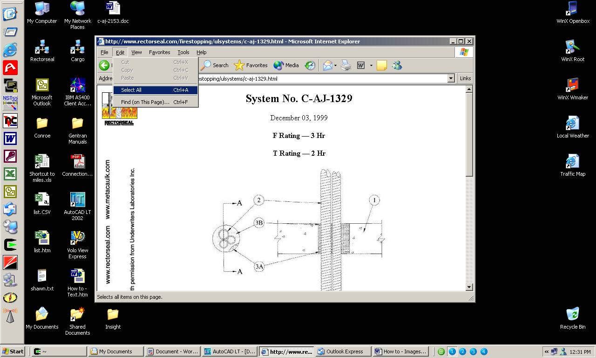Click the yellow note Discuss icon
The image size is (596, 358).
click(x=382, y=65)
